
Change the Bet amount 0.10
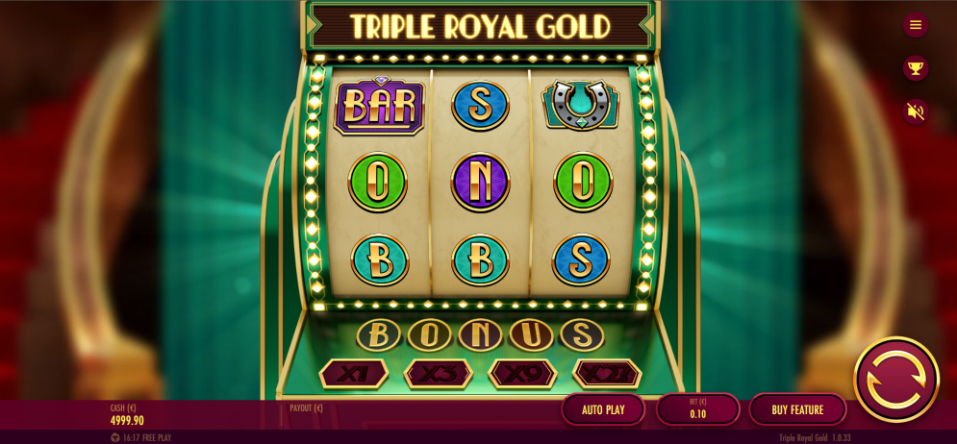tap(697, 409)
